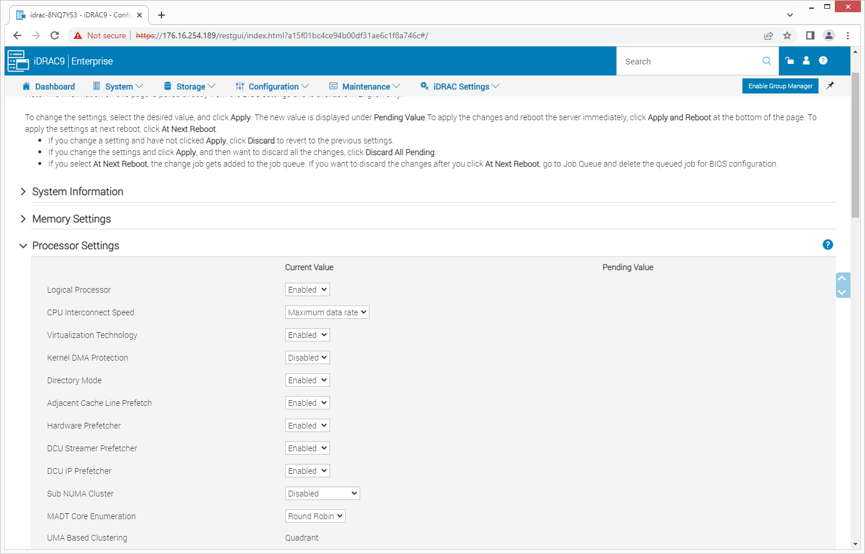Expand the System Information section
The width and height of the screenshot is (865, 554).
pyautogui.click(x=77, y=192)
